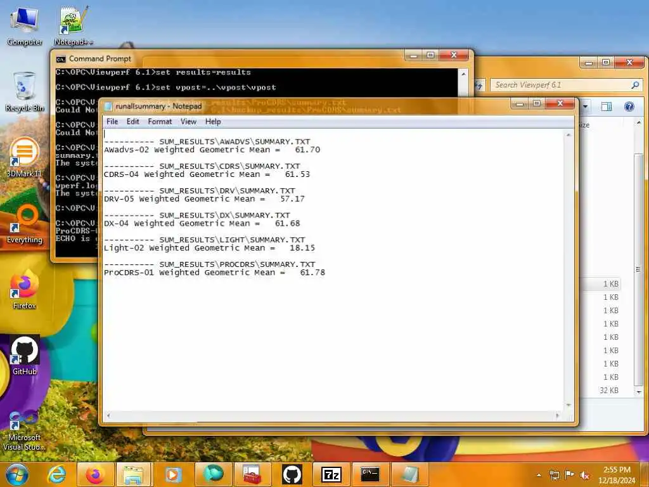Open the Microsoft Visual Studio desktop shortcut
Image resolution: width=649 pixels, height=487 pixels.
[x=25, y=431]
